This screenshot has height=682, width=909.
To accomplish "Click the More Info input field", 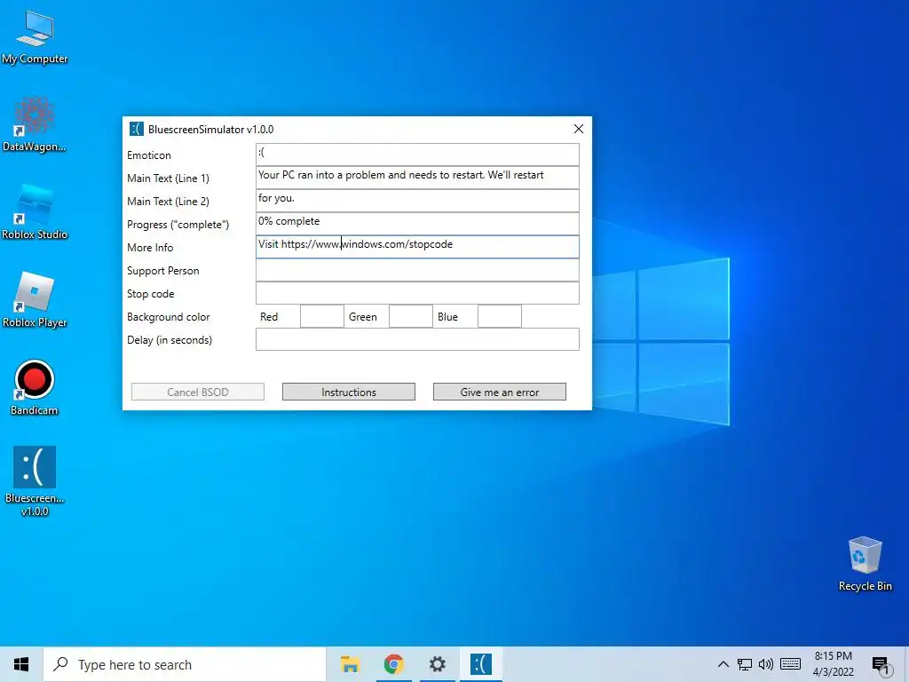I will pyautogui.click(x=417, y=247).
